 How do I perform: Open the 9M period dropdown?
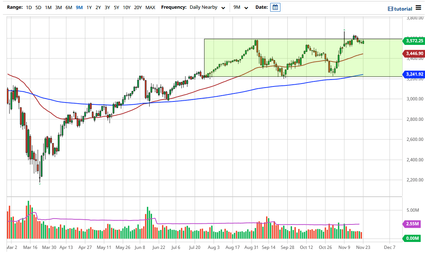(x=241, y=8)
